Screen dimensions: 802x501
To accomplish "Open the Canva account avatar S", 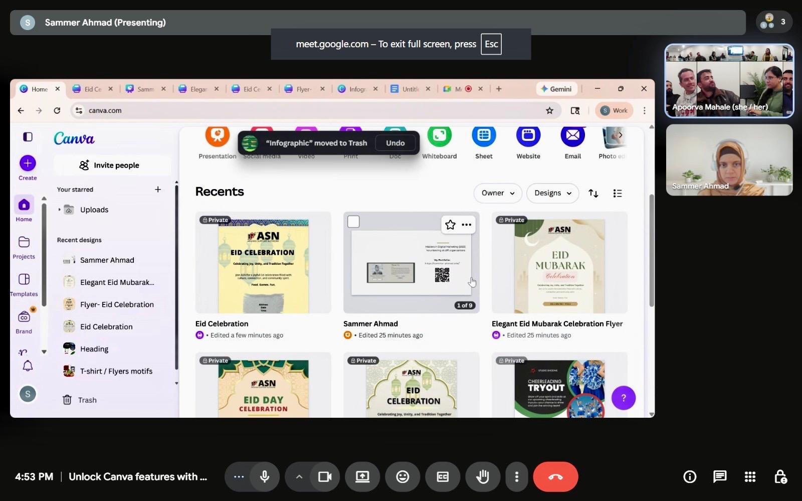I will coord(28,394).
